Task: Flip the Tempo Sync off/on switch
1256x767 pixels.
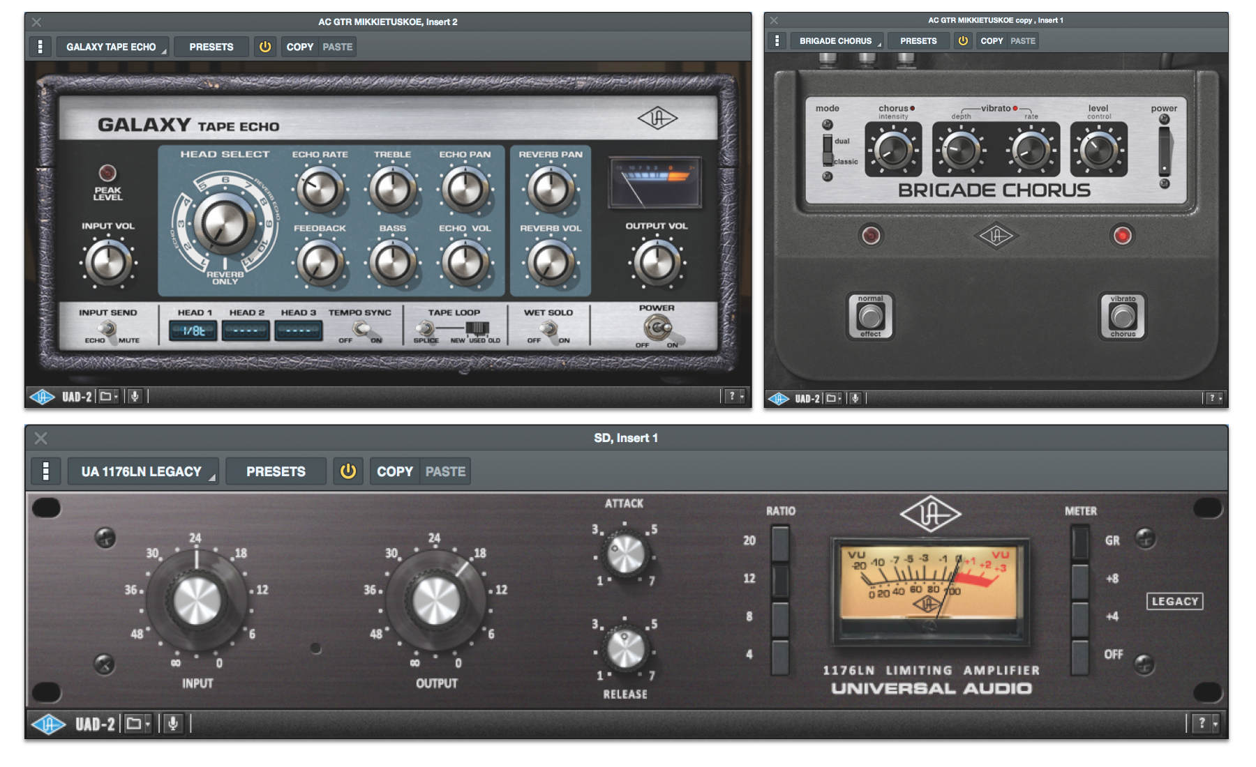Action: [361, 328]
